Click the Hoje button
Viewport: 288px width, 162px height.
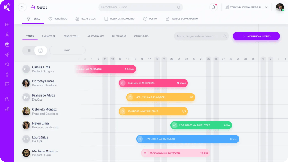pyautogui.click(x=67, y=50)
